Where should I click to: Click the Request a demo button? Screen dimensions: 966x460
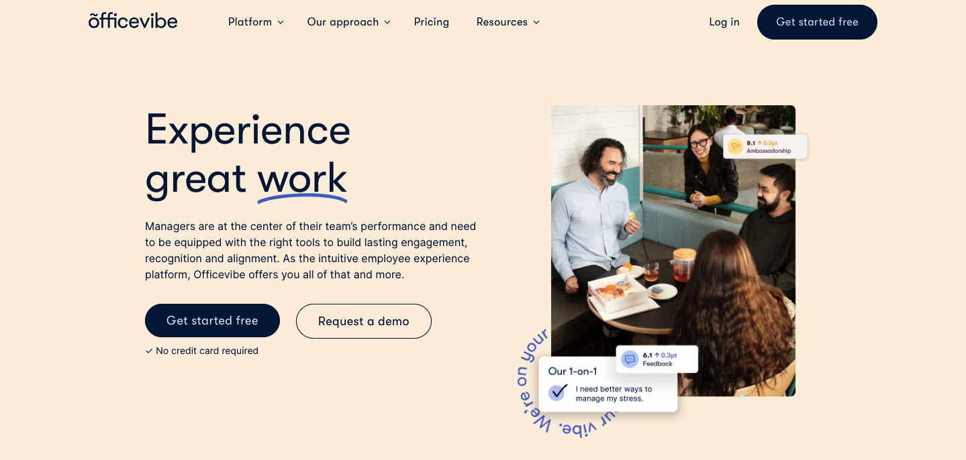363,321
